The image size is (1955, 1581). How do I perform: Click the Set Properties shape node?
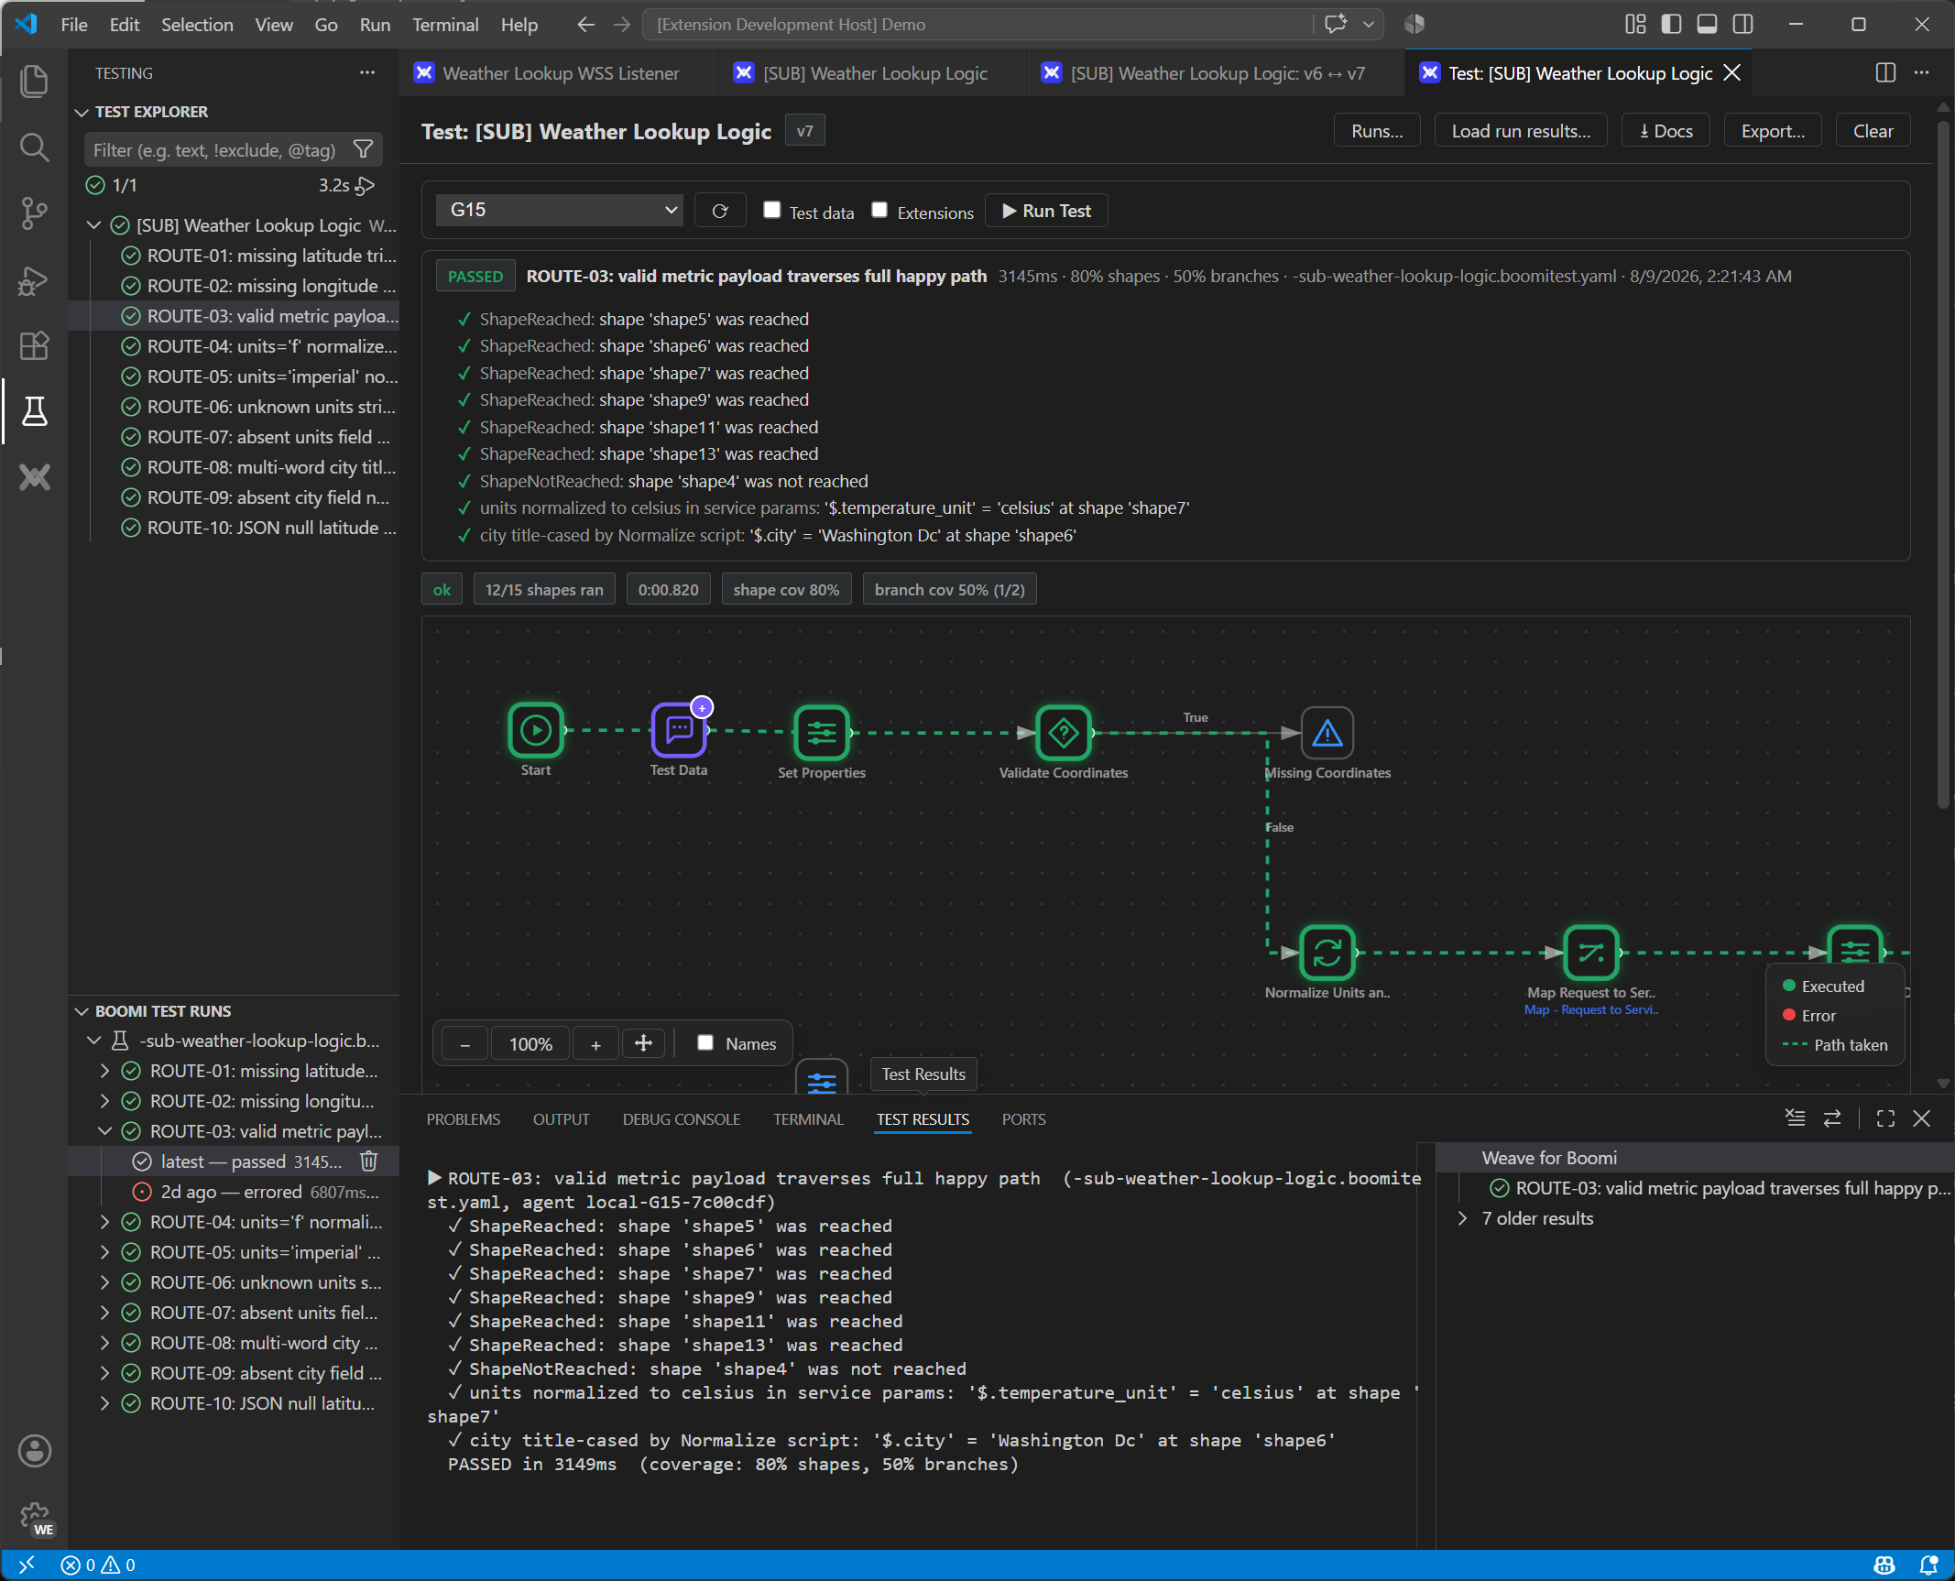click(x=822, y=733)
